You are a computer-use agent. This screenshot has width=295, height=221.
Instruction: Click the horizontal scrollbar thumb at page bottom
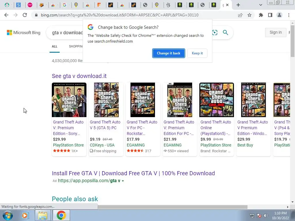pos(173,207)
